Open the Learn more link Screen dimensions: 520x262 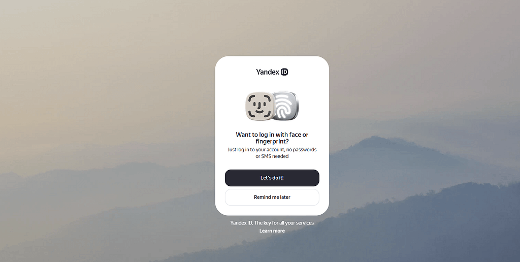[x=272, y=231]
